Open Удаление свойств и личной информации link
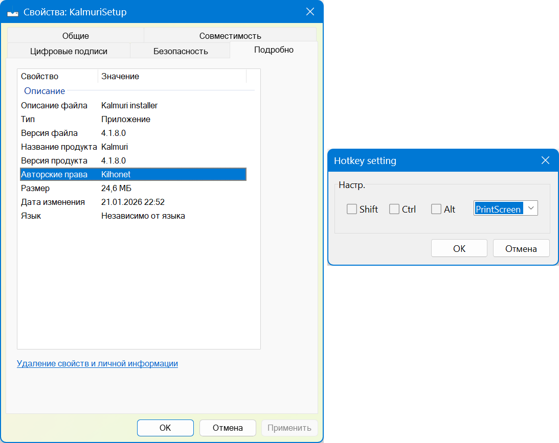Screen dimensions: 559x443 tap(97, 364)
